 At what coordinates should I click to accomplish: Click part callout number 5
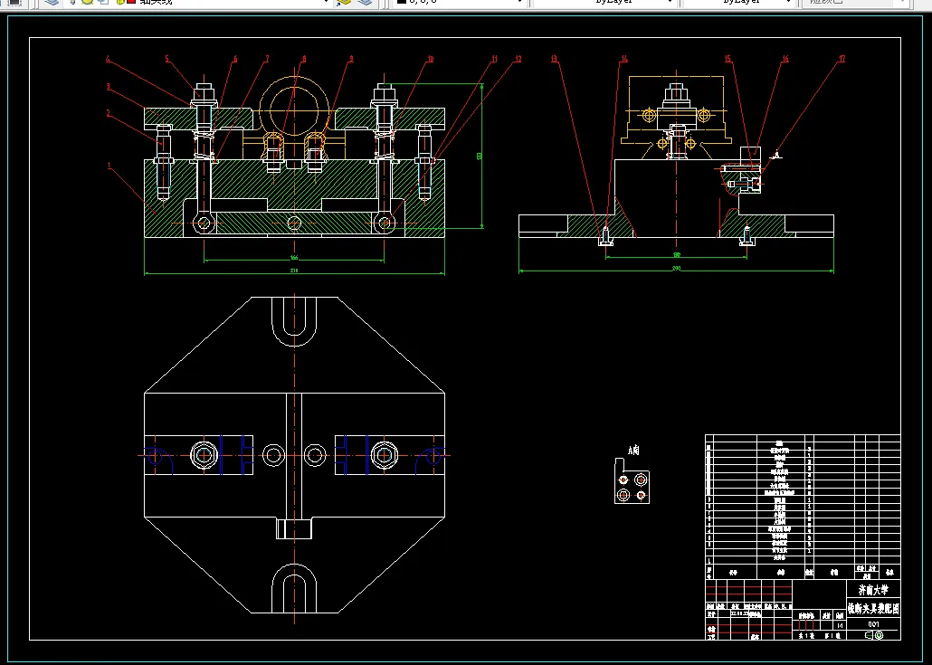pos(167,59)
